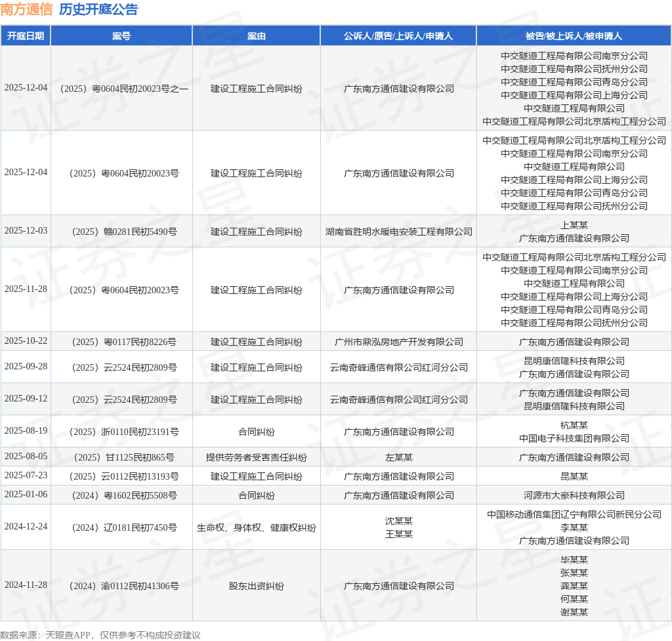Click the 公诉人/原告/上诉人/申请人 column header

point(398,36)
